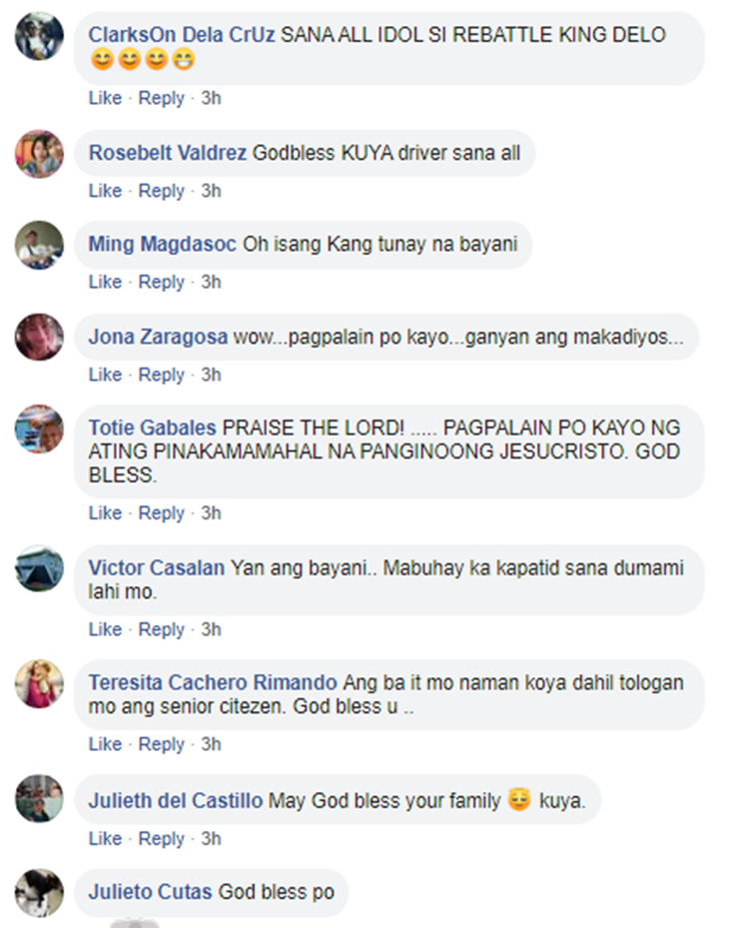Reply to Jona Zaragosa's comment

pyautogui.click(x=161, y=376)
